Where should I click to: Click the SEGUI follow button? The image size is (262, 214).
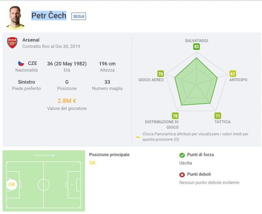(79, 16)
